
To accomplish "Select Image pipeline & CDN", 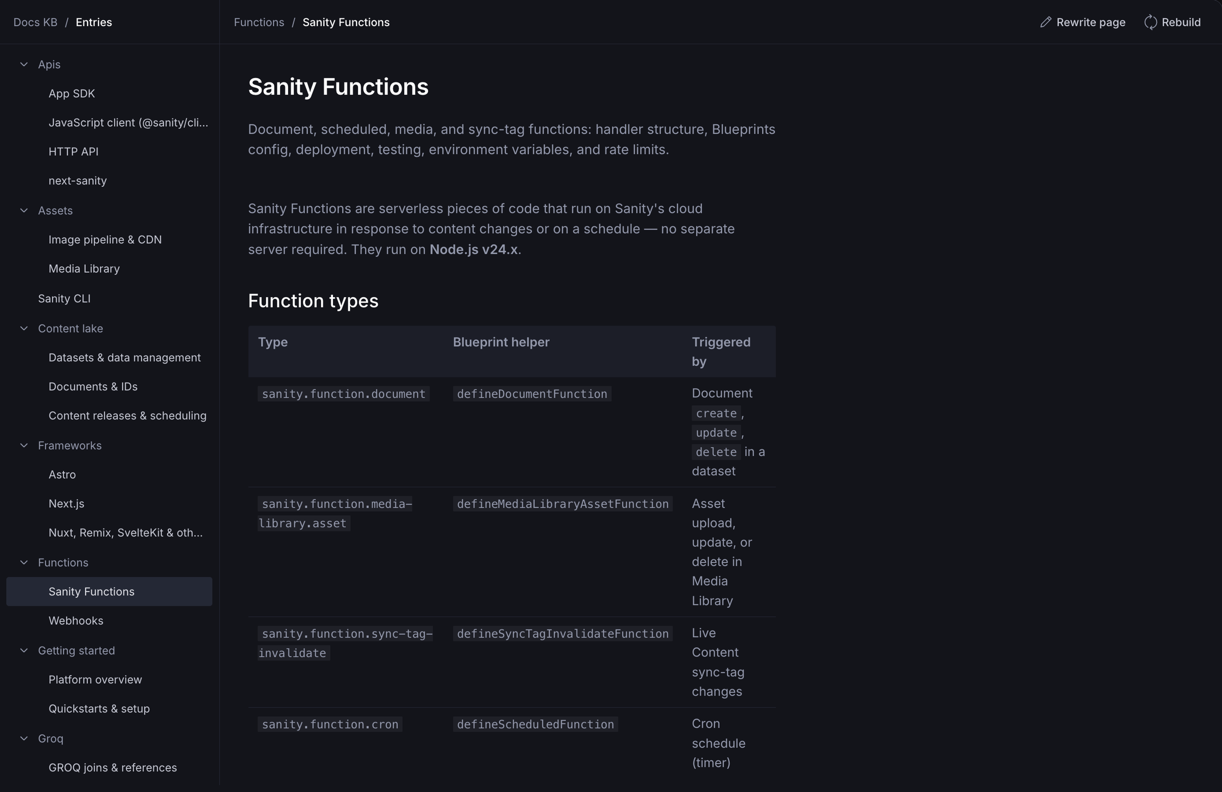I will click(109, 240).
